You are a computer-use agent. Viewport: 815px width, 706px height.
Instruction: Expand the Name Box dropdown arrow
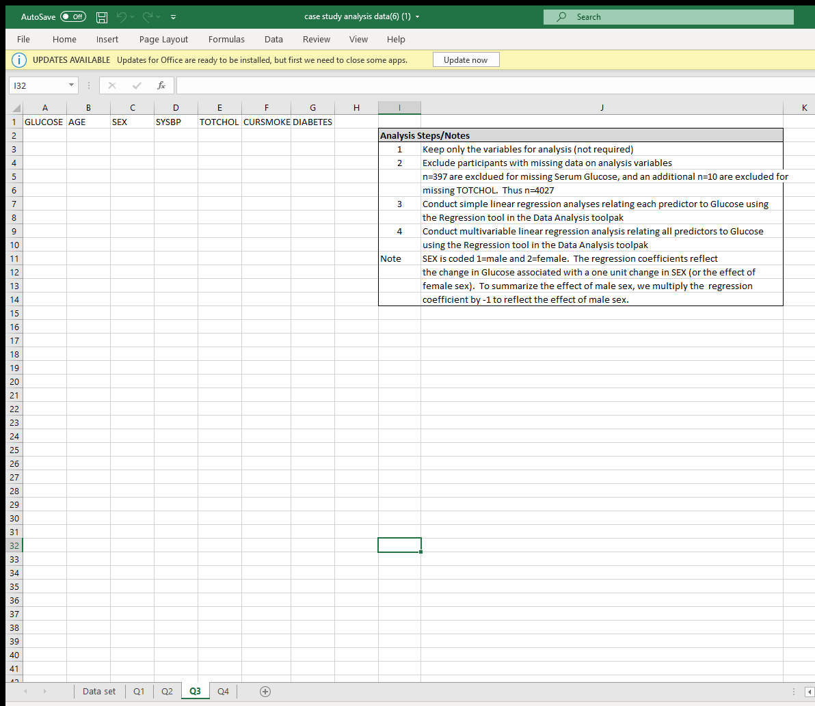[x=71, y=85]
